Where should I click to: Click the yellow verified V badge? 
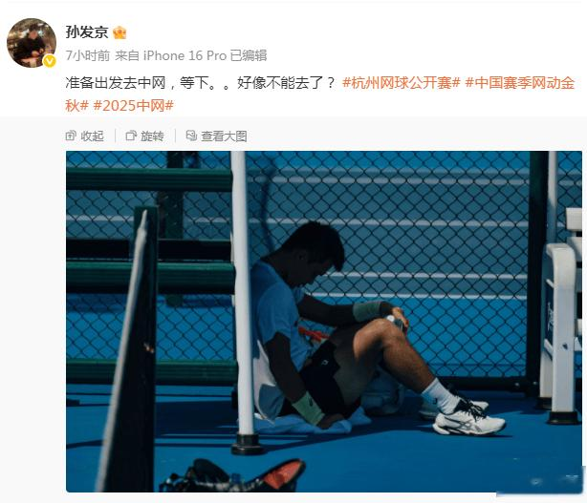pos(50,61)
